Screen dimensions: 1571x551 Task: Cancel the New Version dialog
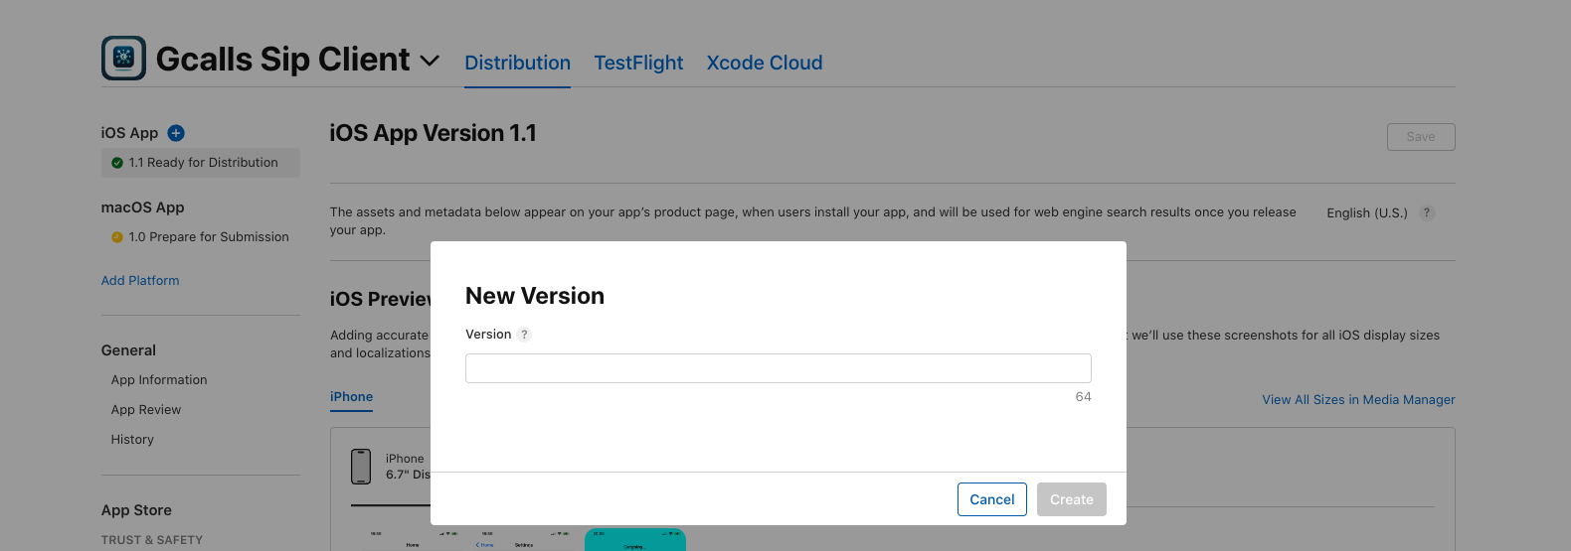[x=991, y=499]
